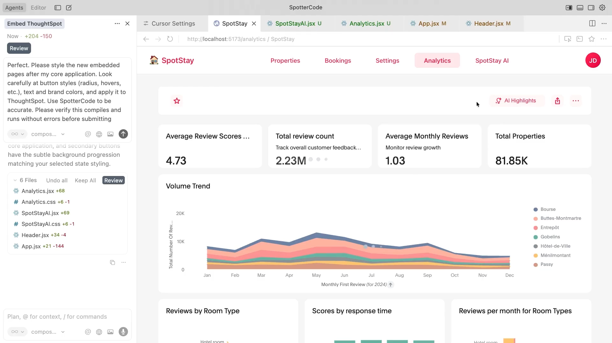This screenshot has width=612, height=343.
Task: Open the model dropdown in bottom input
Action: tap(48, 332)
